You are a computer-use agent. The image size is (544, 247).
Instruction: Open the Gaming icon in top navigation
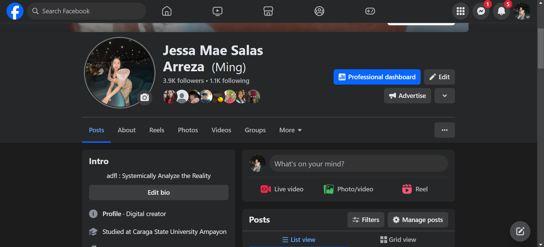[370, 11]
